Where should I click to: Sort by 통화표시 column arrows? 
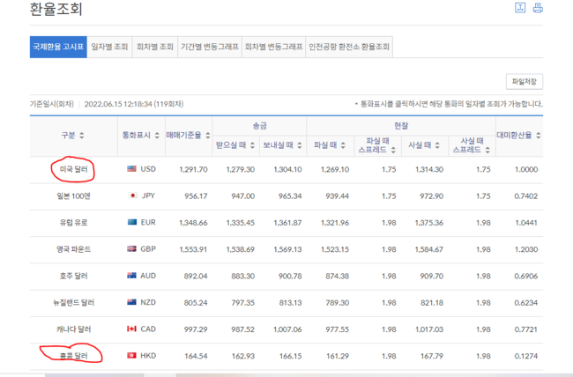click(155, 136)
